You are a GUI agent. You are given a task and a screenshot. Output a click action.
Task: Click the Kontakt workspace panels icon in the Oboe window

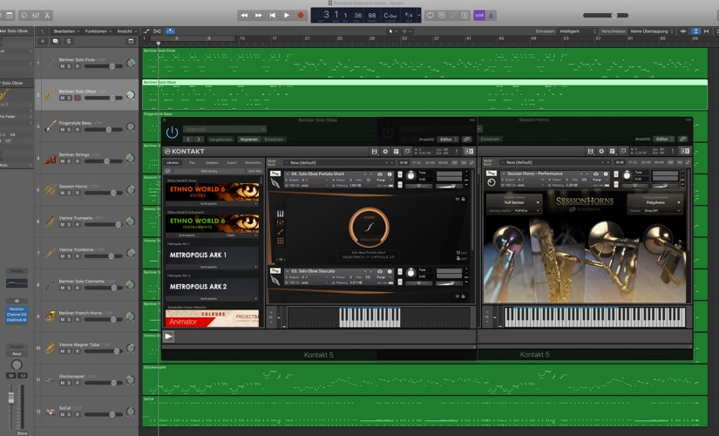coord(397,152)
